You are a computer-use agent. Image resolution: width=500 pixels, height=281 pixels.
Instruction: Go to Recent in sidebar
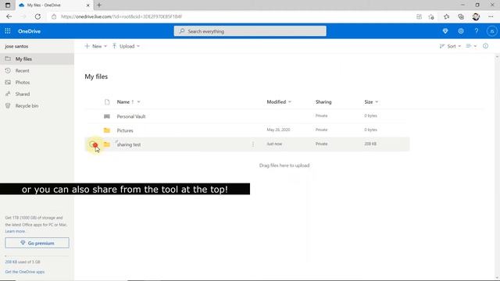click(x=37, y=71)
